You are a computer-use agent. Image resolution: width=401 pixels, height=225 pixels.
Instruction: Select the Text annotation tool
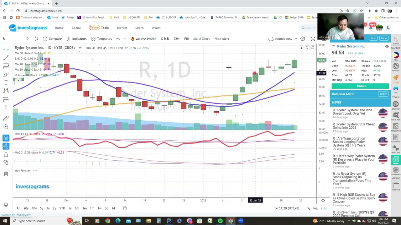click(6, 82)
